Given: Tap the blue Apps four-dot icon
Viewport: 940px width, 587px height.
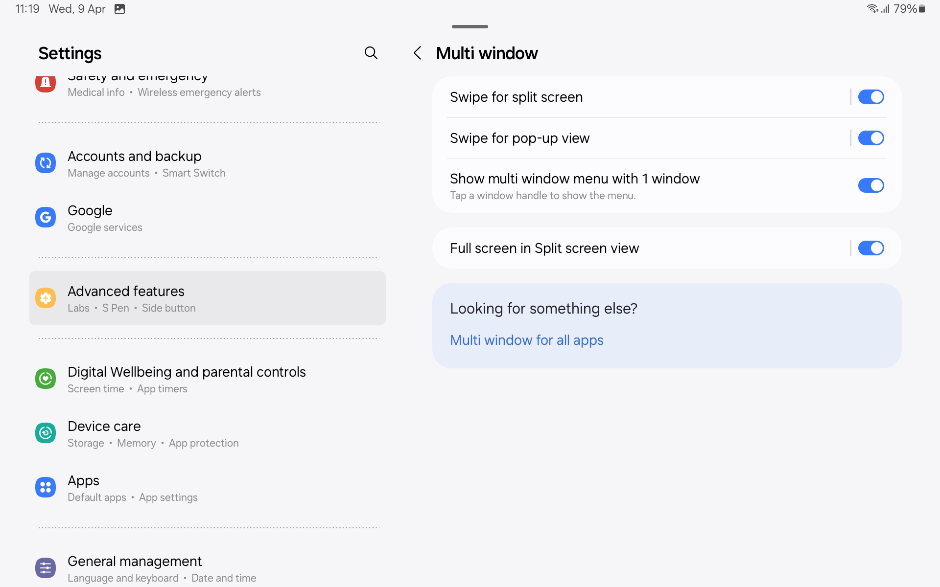Looking at the screenshot, I should 46,487.
